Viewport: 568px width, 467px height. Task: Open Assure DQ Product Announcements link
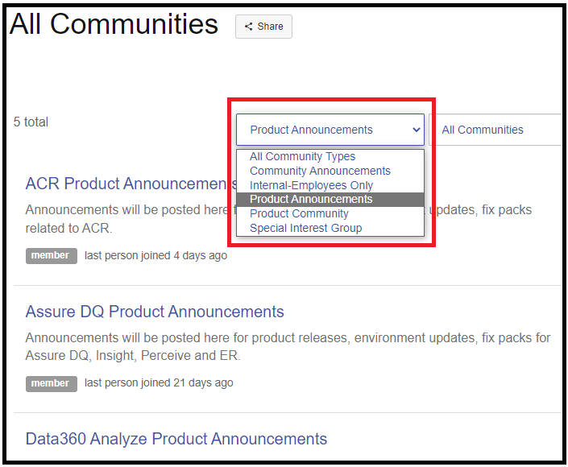[155, 312]
